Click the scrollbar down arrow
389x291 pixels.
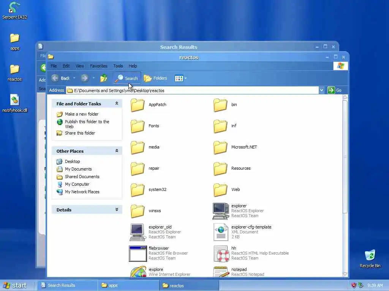click(345, 274)
